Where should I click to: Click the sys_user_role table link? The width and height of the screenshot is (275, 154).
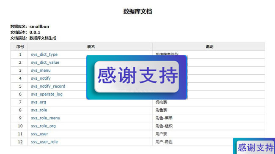(44, 142)
